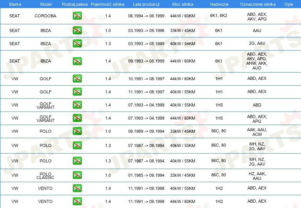Viewport: 301px width, 208px height.
Task: Click engine codes ending with AUD
Action: 257,61
